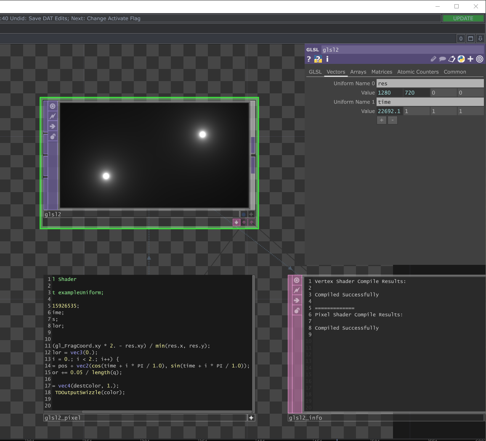
Task: Click the plus icon in parameter header
Action: (470, 59)
